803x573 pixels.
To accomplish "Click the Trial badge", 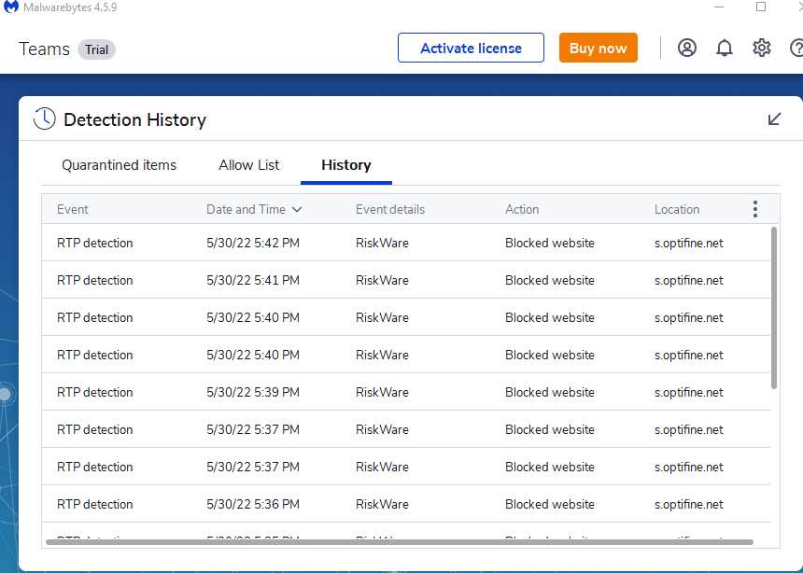I will tap(96, 49).
